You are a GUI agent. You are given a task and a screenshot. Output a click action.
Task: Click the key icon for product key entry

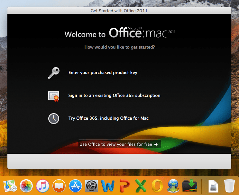(54, 73)
